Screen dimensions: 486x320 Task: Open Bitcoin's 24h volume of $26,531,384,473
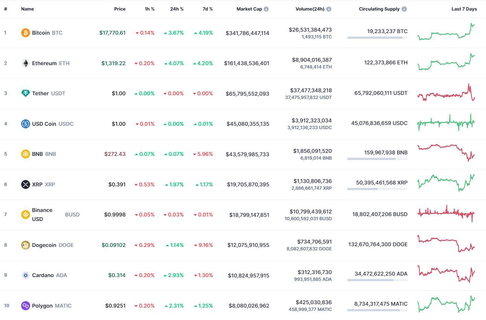pos(310,29)
